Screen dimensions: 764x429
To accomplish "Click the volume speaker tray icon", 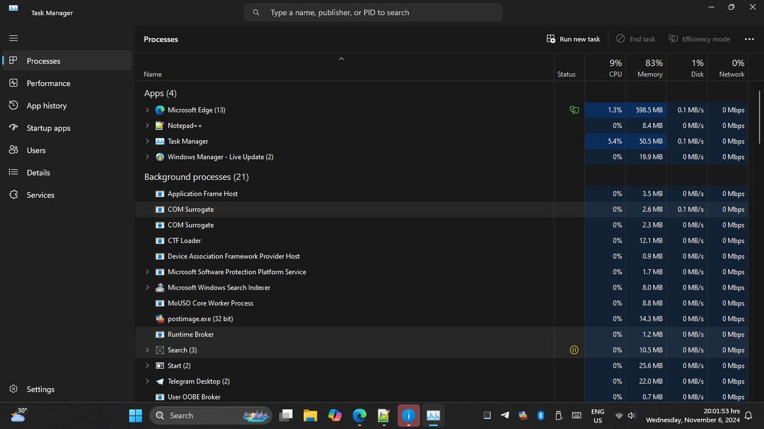I will tap(631, 415).
